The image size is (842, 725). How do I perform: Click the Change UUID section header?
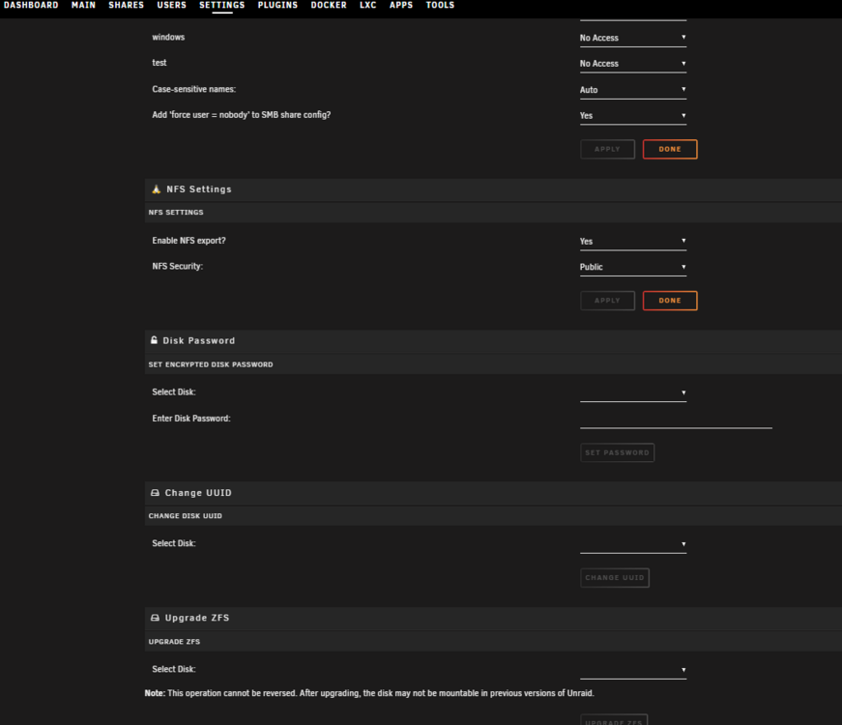click(493, 493)
